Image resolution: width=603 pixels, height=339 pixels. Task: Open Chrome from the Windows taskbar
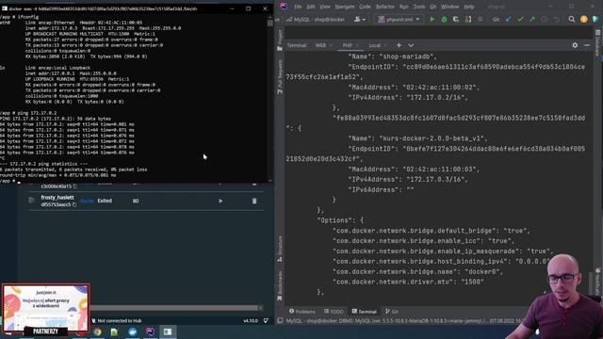97,332
